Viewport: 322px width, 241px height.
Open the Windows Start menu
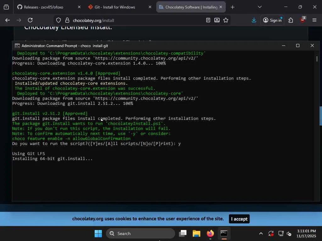[x=98, y=233]
